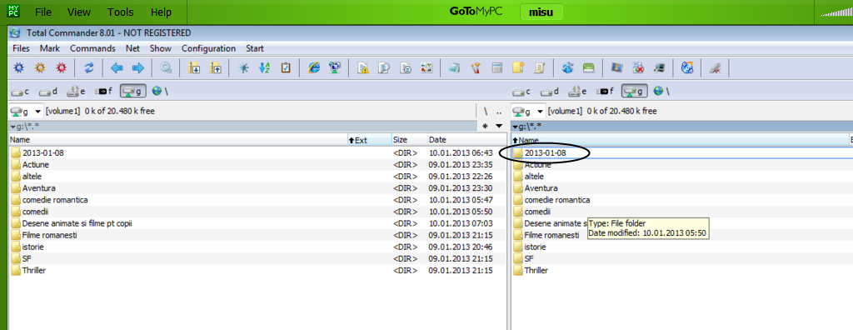Click the Windows flag toolbar icon

[x=616, y=68]
